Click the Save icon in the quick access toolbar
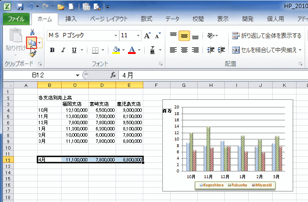This screenshot has height=202, width=308. [x=20, y=7]
